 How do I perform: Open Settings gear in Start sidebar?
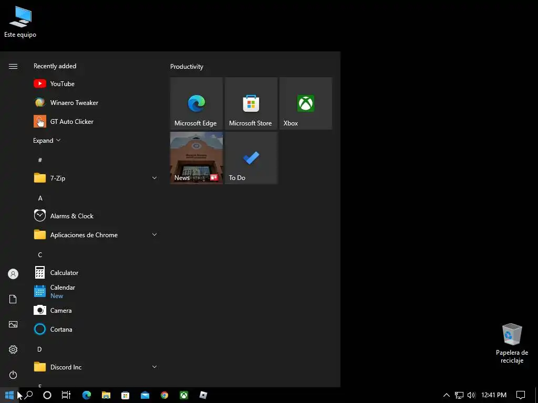(x=13, y=349)
